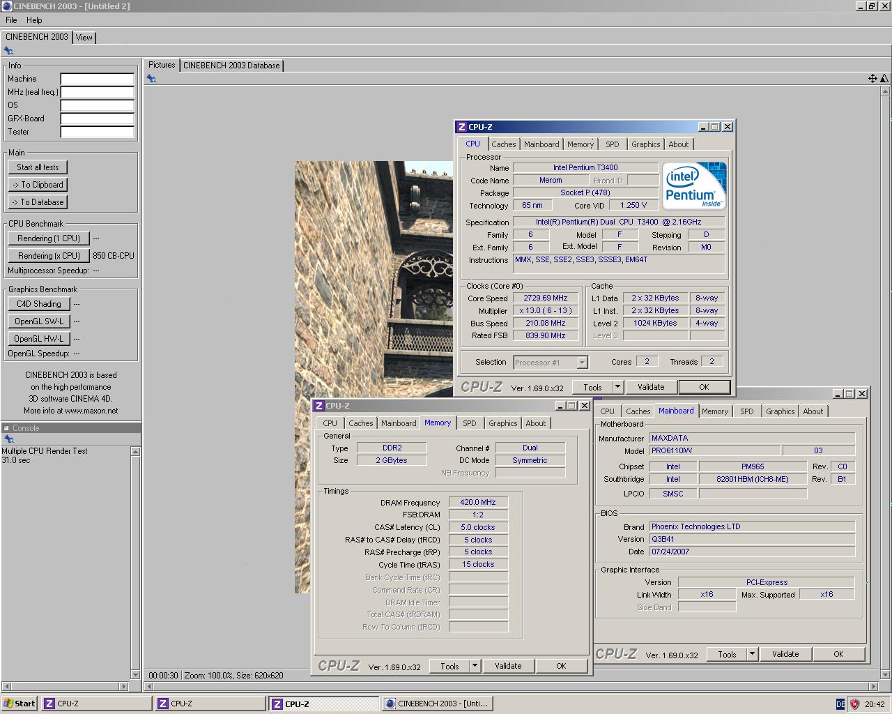
Task: Click the MHz (real freq.) input field
Action: click(97, 92)
